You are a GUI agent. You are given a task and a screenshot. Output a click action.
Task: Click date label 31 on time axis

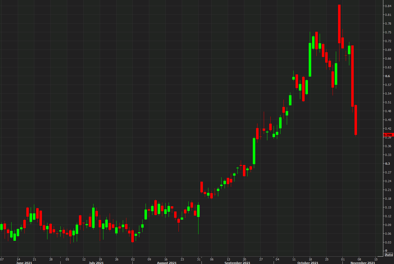[x=199, y=259]
